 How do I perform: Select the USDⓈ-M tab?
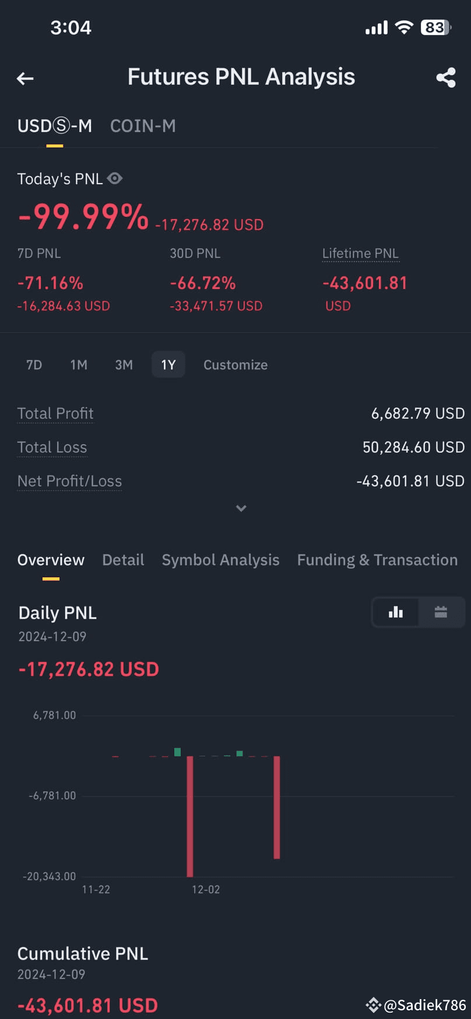[x=55, y=126]
